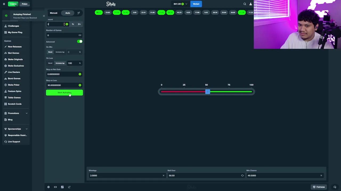The image size is (341, 191).
Task: Click the Burst Games icon
Action: (6, 79)
